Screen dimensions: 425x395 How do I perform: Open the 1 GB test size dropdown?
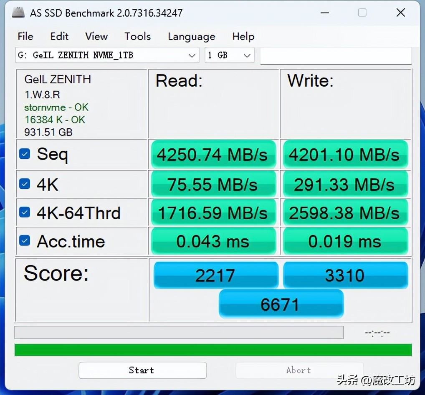229,55
